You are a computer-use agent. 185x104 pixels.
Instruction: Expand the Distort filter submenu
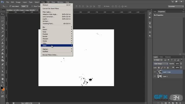[57, 29]
